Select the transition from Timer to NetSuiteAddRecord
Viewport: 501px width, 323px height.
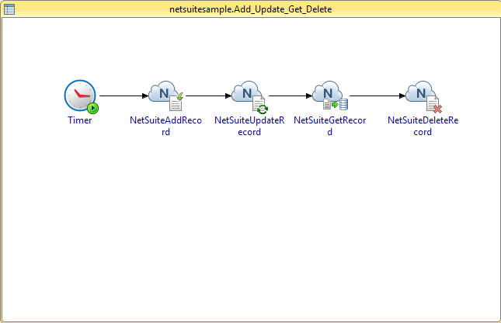click(123, 97)
